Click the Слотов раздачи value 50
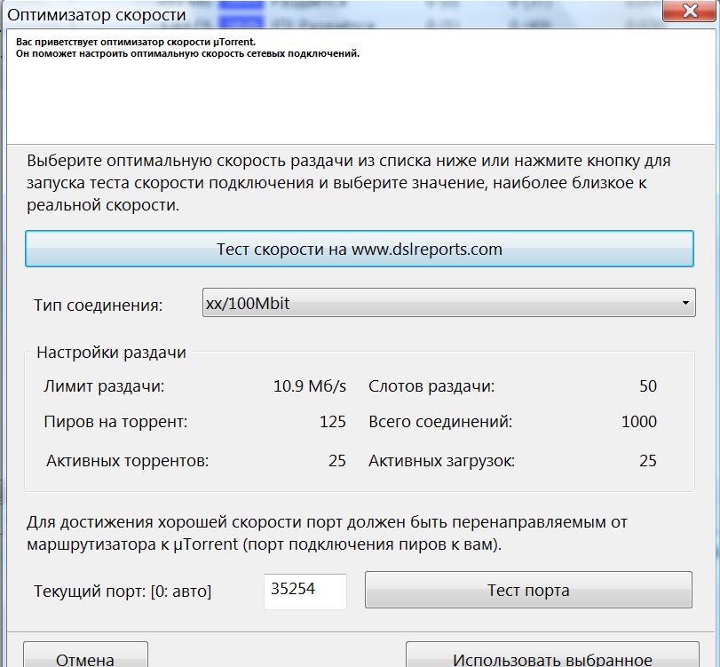This screenshot has height=667, width=720. click(x=647, y=386)
